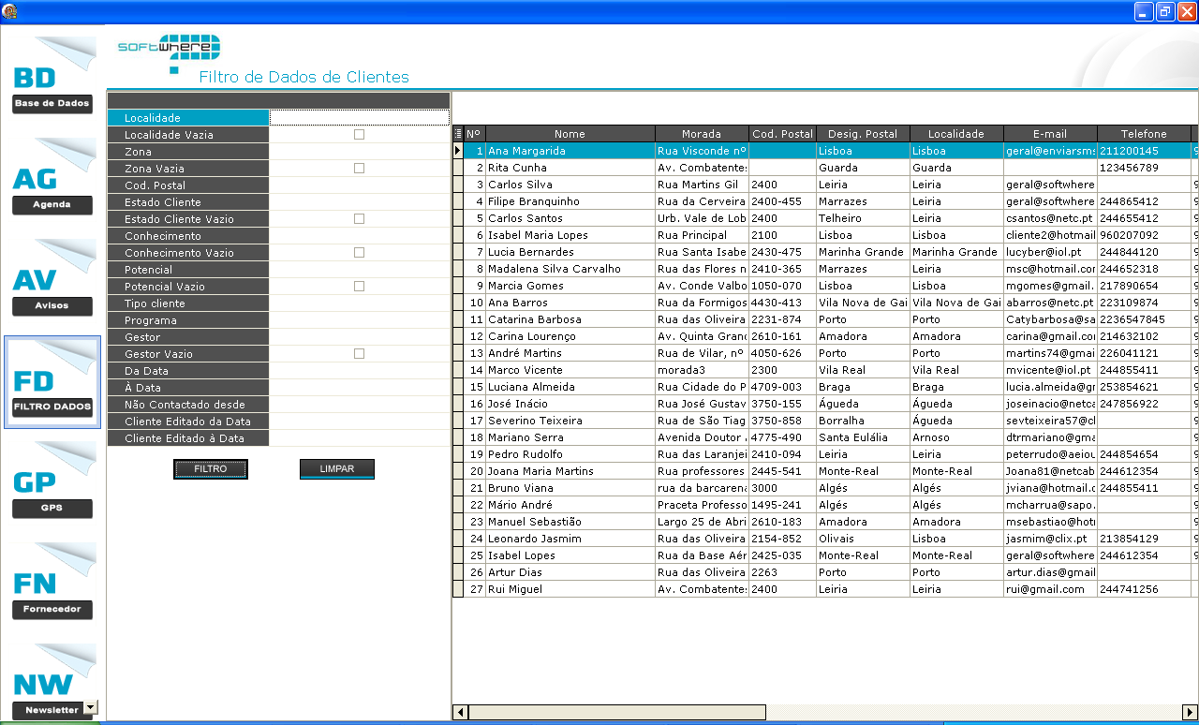1199x725 pixels.
Task: Click the Desig. Postal column header
Action: 863,134
